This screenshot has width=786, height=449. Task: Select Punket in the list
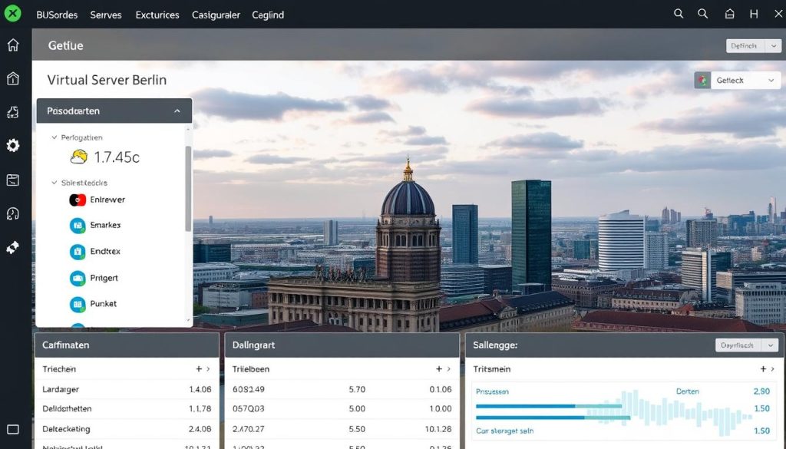click(x=104, y=304)
